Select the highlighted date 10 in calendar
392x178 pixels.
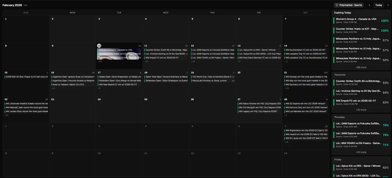[99, 46]
